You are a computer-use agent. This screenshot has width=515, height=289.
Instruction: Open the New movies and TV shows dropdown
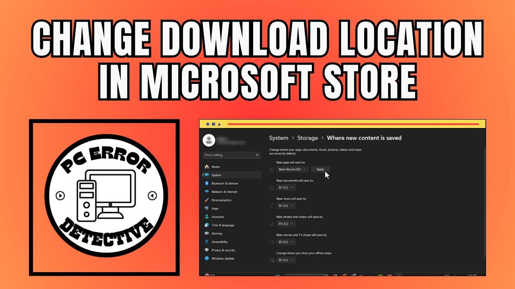286,242
